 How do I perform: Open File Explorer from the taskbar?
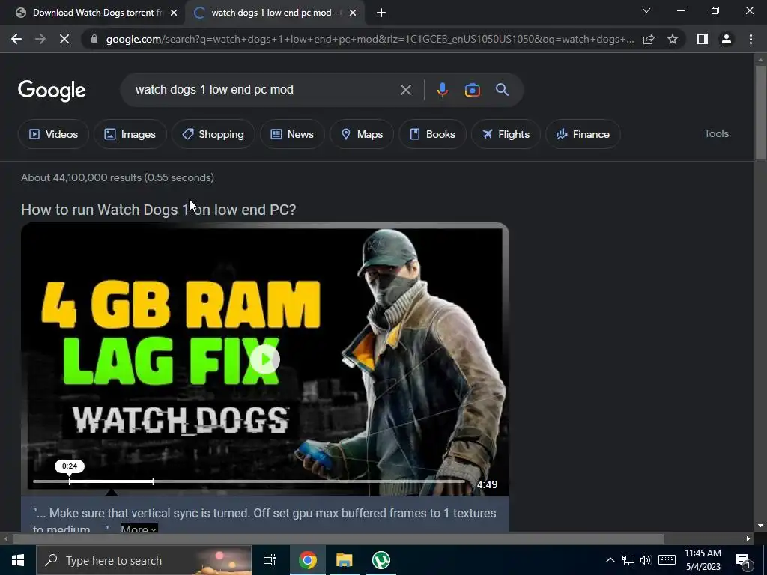(x=345, y=560)
